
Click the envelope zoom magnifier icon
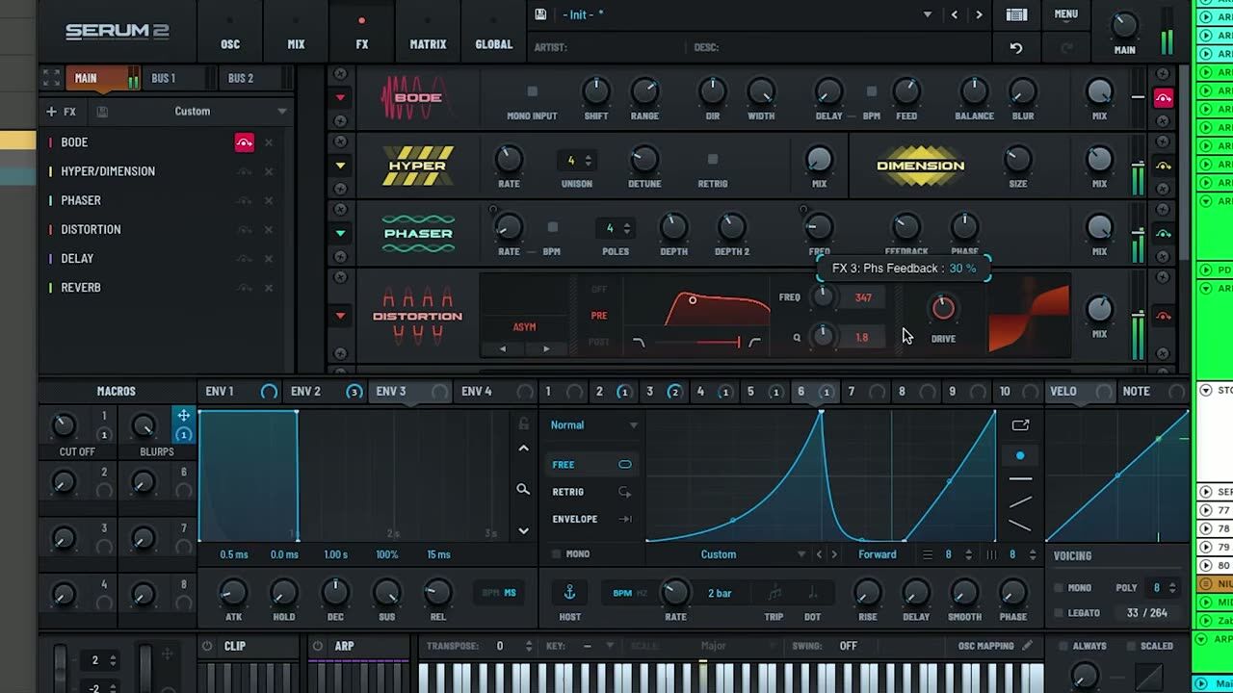click(523, 490)
